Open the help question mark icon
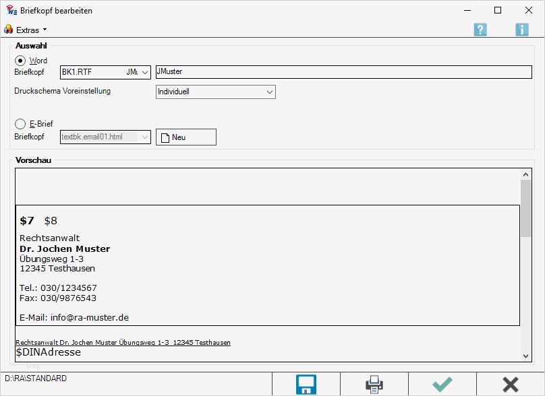Screen dimensions: 545x396 coord(480,30)
